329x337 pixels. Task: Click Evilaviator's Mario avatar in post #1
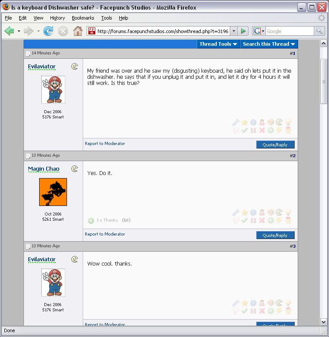click(53, 90)
